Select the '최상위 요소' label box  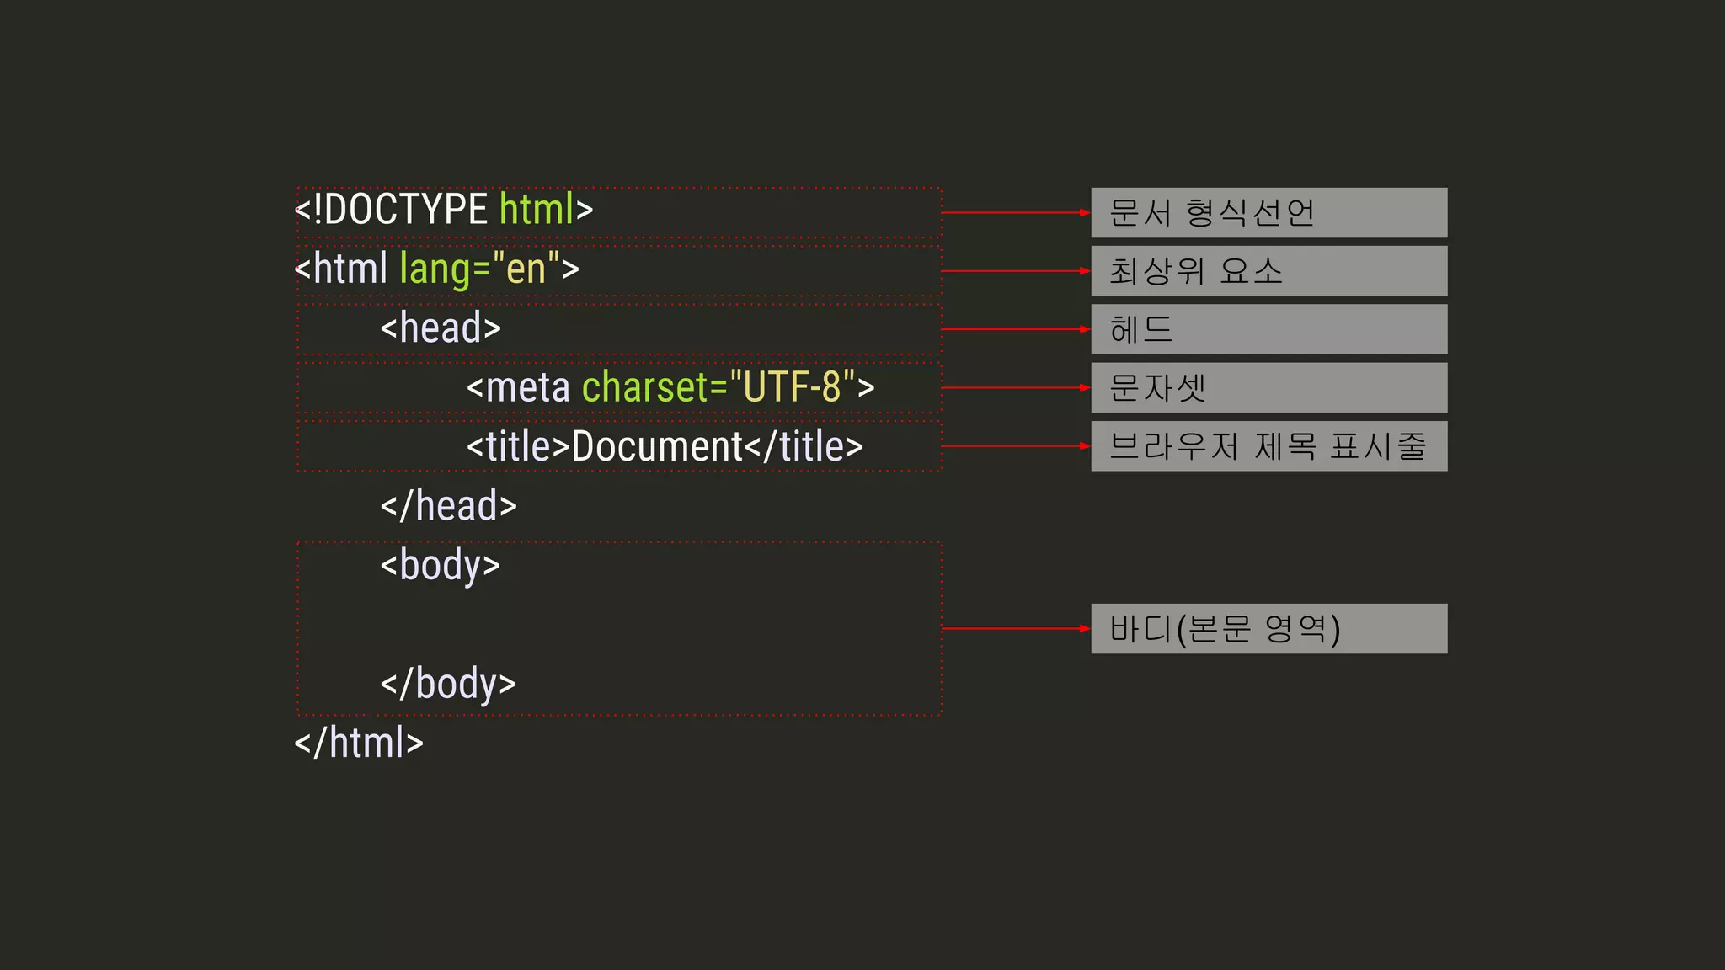pos(1269,270)
